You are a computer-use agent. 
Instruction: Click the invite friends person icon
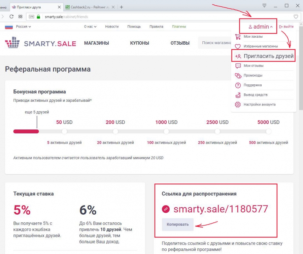click(238, 56)
